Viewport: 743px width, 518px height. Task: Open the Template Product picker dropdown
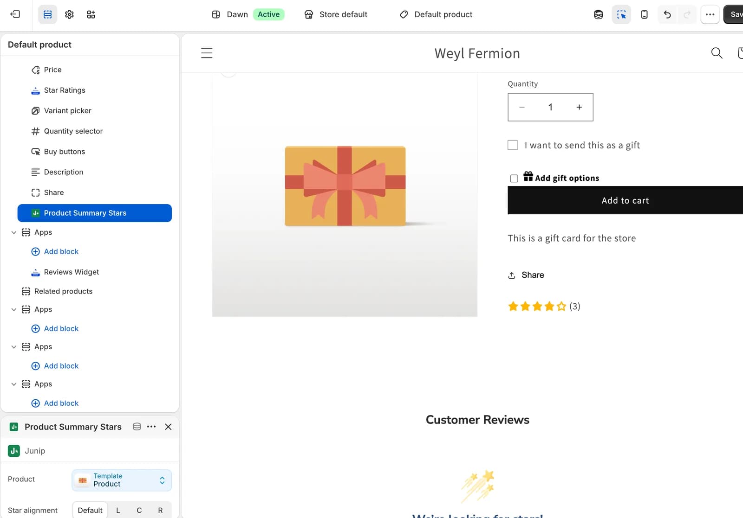coord(122,480)
